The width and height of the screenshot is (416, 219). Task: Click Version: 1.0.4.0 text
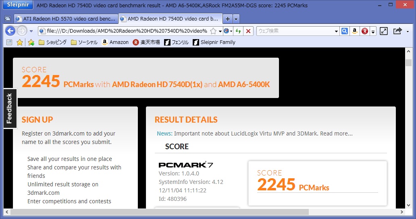click(x=179, y=173)
